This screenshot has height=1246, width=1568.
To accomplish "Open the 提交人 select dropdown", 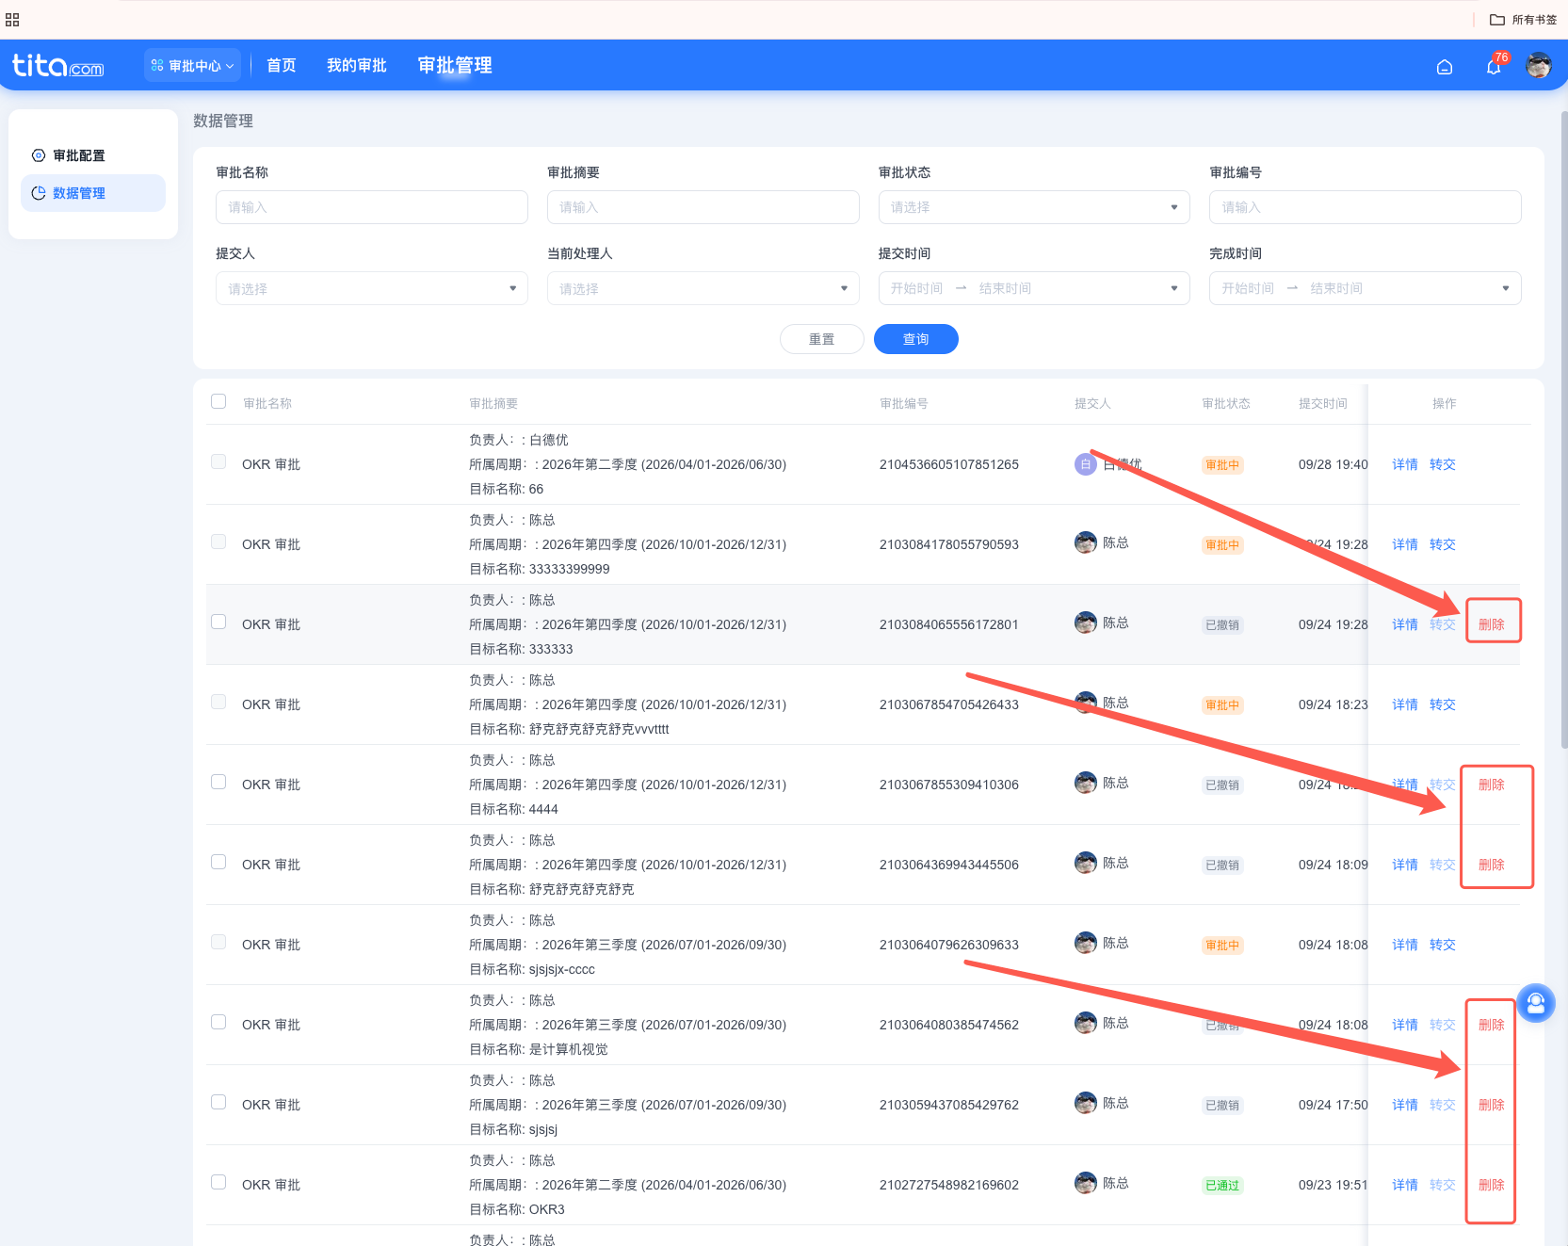I will 372,288.
